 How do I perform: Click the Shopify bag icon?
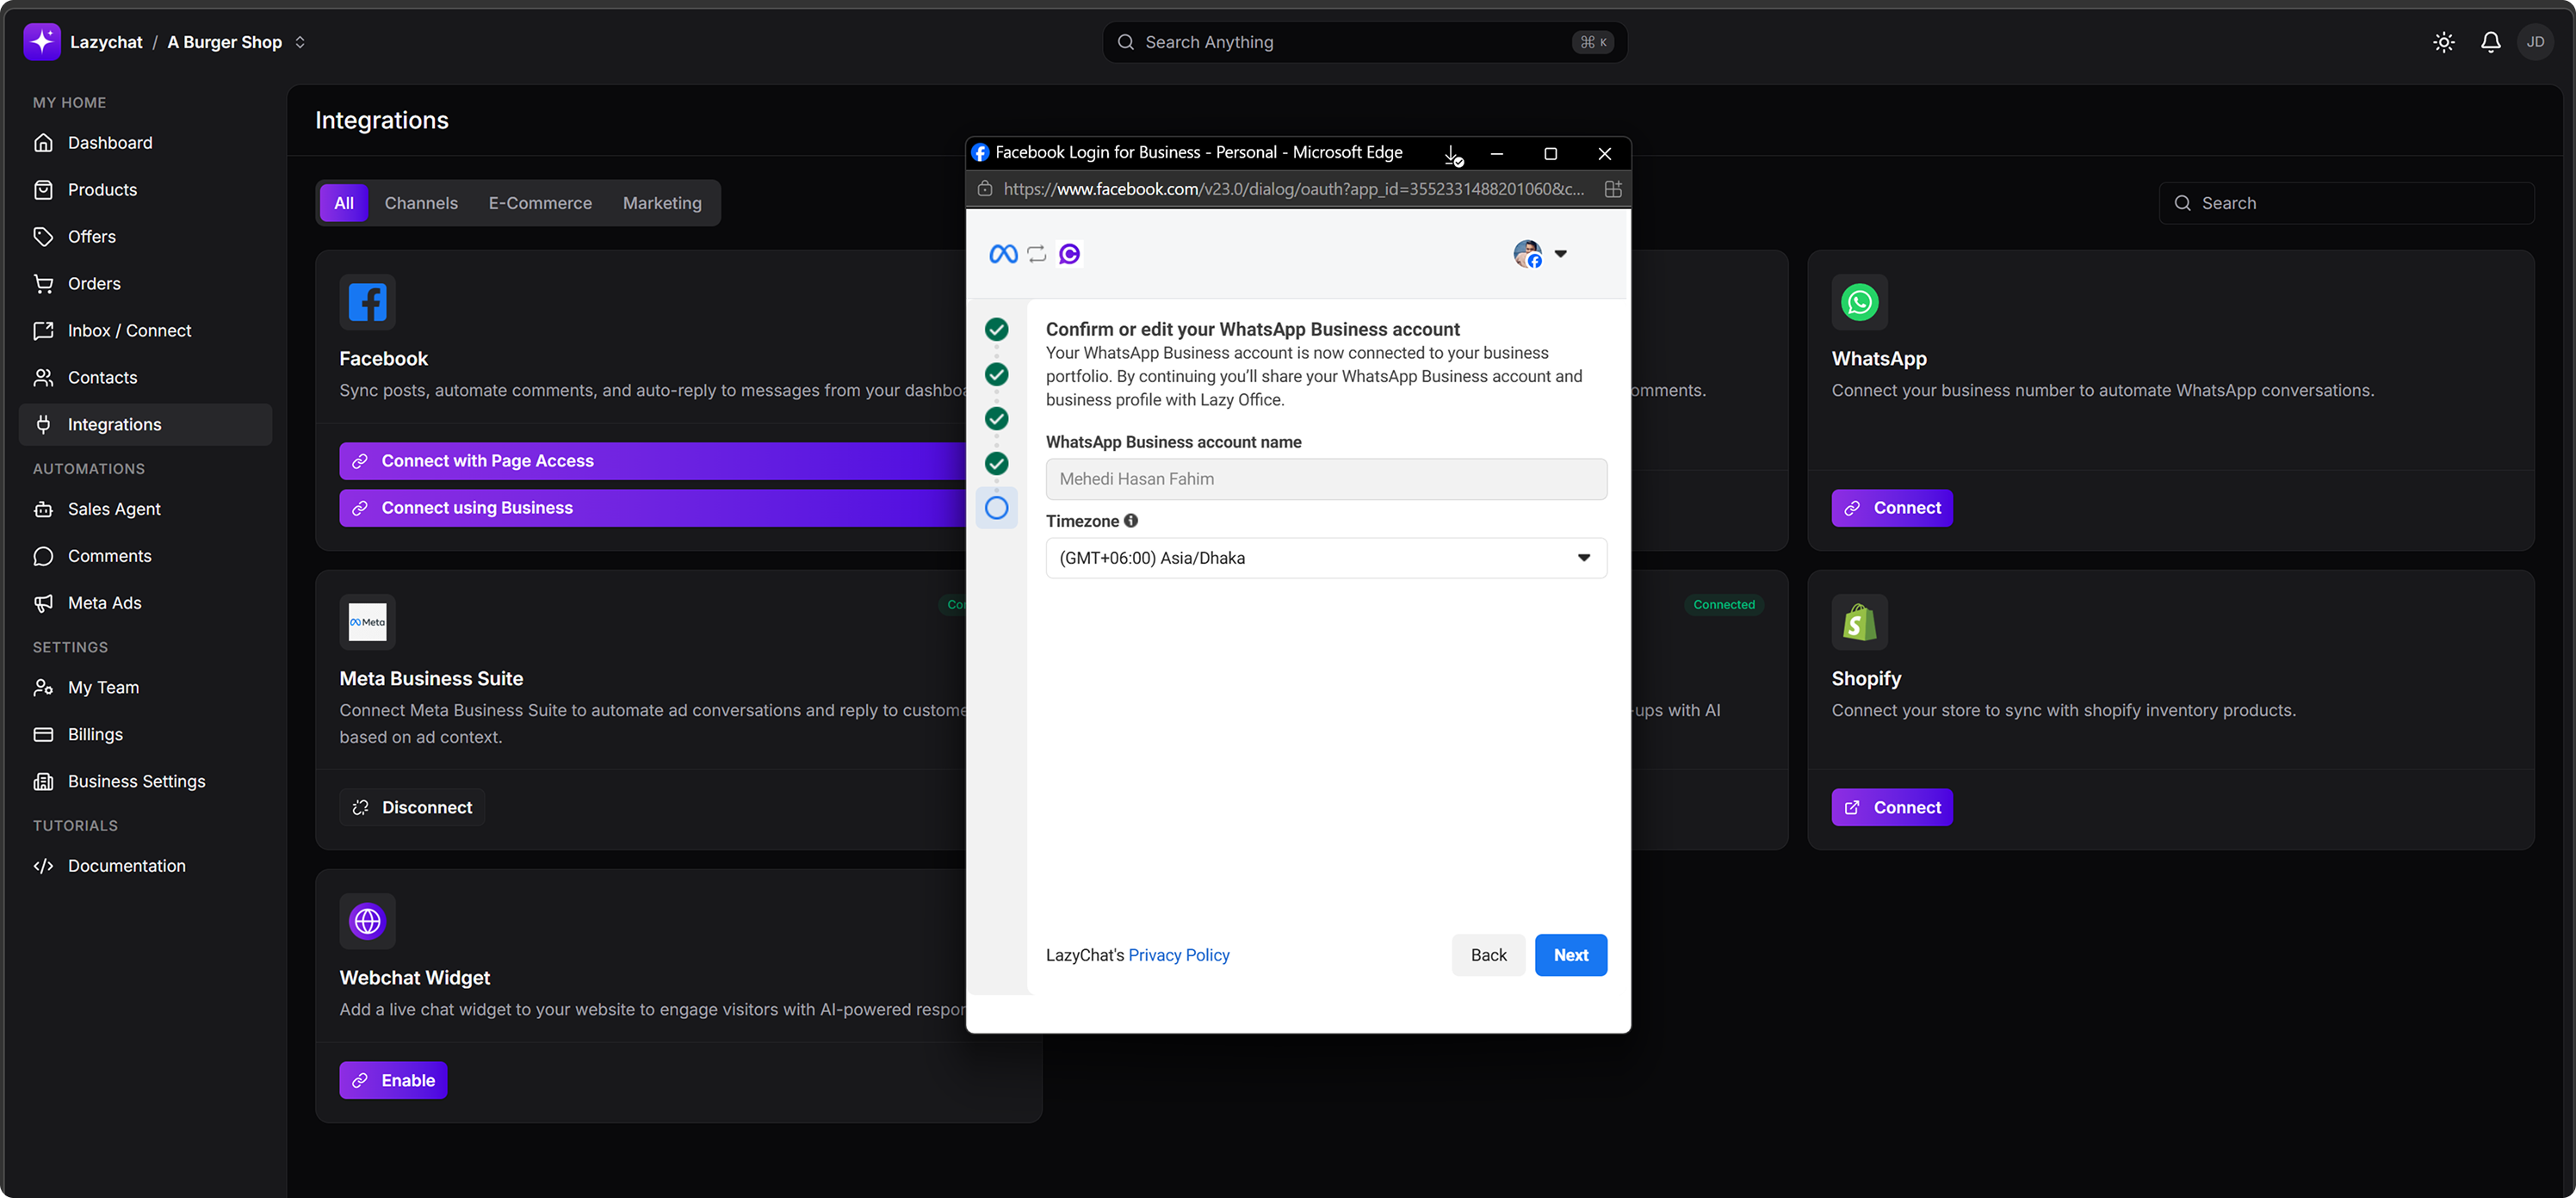coord(1859,622)
